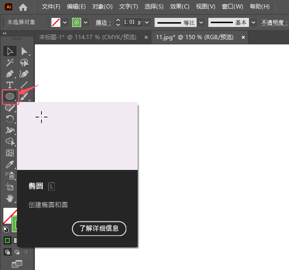Open the 选择(S) menu
Viewport: 289px width, 270px height.
click(x=154, y=7)
